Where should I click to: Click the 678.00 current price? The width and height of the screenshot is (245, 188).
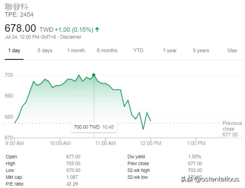click(x=20, y=28)
